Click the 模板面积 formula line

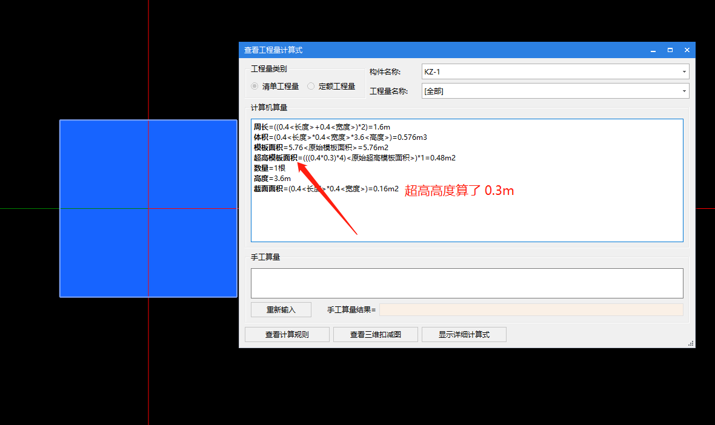[321, 148]
